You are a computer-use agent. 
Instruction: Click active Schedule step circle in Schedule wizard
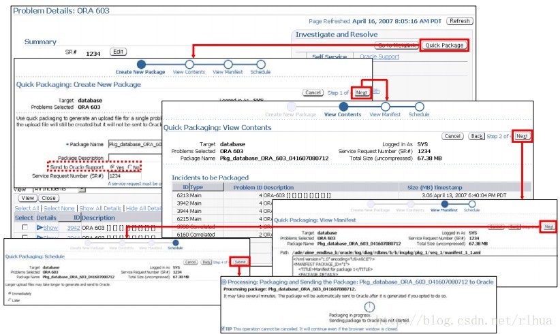coord(175,243)
